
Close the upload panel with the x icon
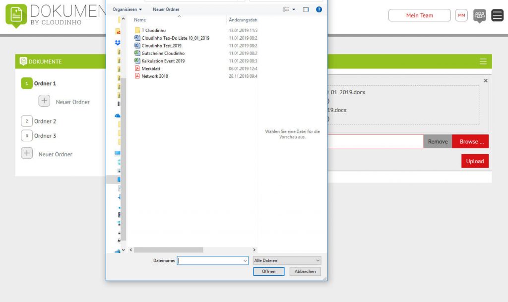coord(486,81)
